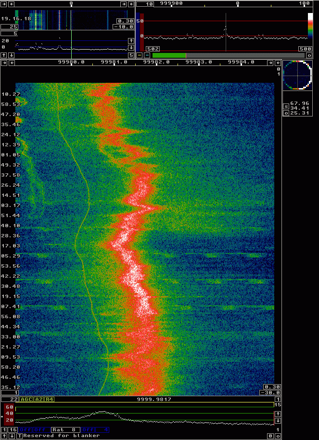Click the rainbow color scale strip
This screenshot has height=440, width=319.
(x=310, y=25)
